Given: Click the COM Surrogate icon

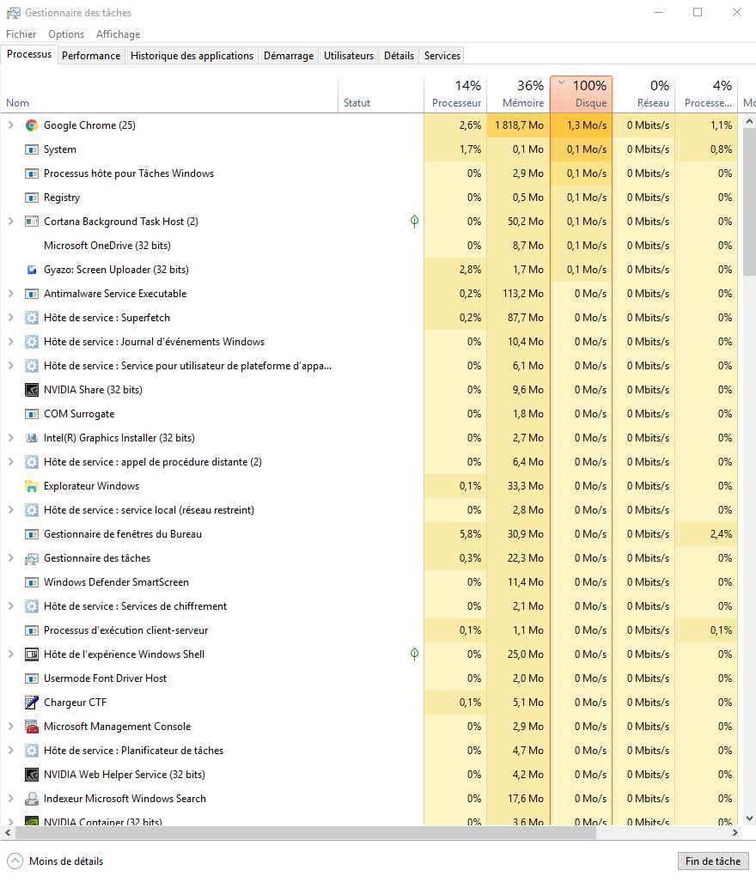Looking at the screenshot, I should 32,414.
